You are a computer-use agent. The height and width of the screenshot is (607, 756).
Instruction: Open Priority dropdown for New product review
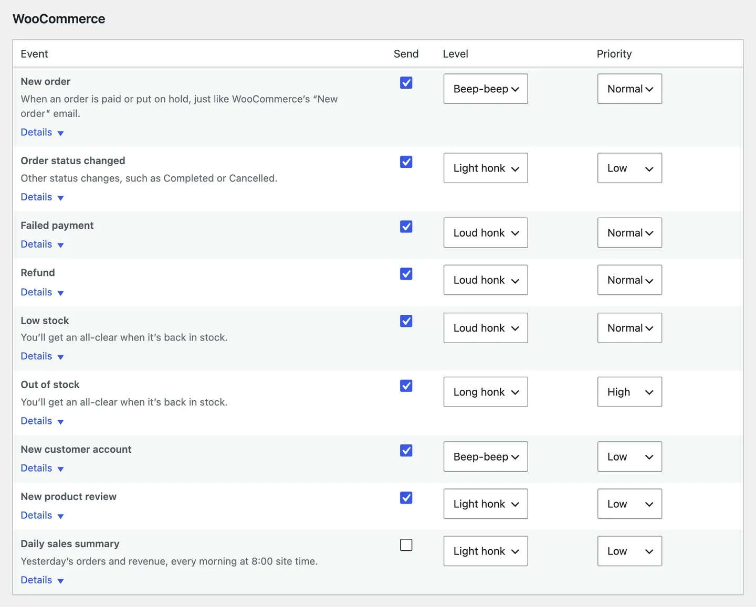pyautogui.click(x=629, y=504)
